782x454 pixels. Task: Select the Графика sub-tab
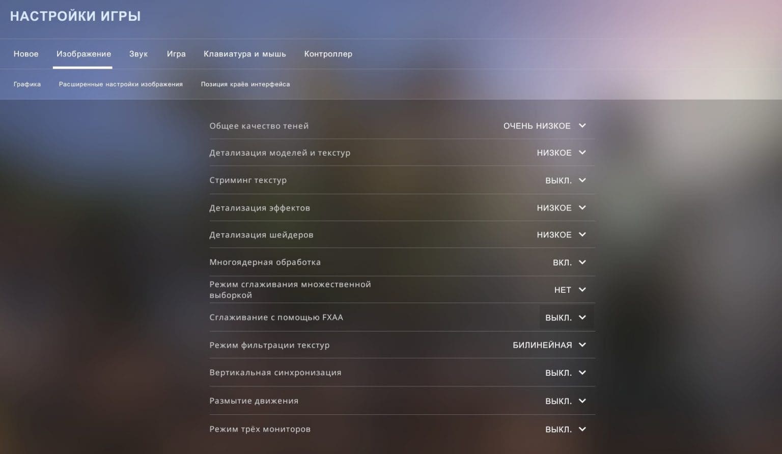pyautogui.click(x=27, y=84)
